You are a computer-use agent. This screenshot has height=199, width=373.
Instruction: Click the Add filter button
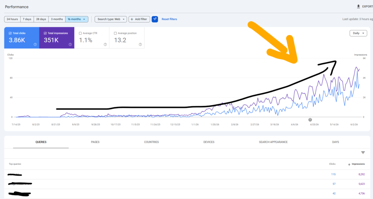pyautogui.click(x=139, y=19)
